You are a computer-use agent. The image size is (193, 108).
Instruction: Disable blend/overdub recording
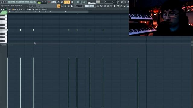coord(68,2)
